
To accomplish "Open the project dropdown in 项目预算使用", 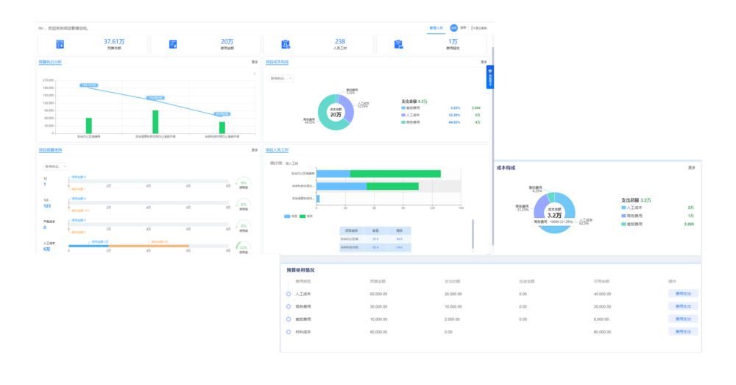I will tap(55, 166).
